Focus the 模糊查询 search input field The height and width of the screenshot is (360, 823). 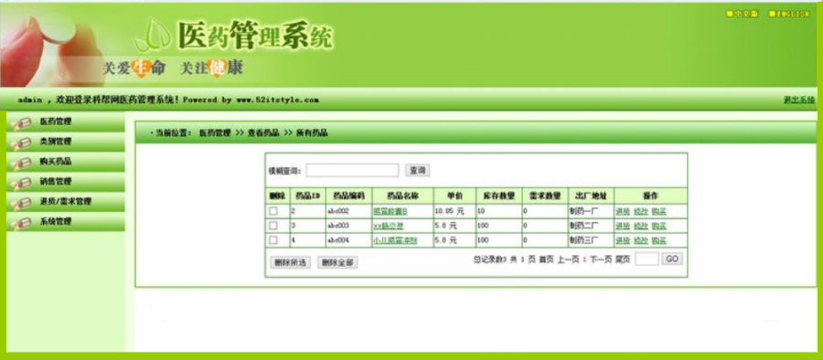(352, 170)
